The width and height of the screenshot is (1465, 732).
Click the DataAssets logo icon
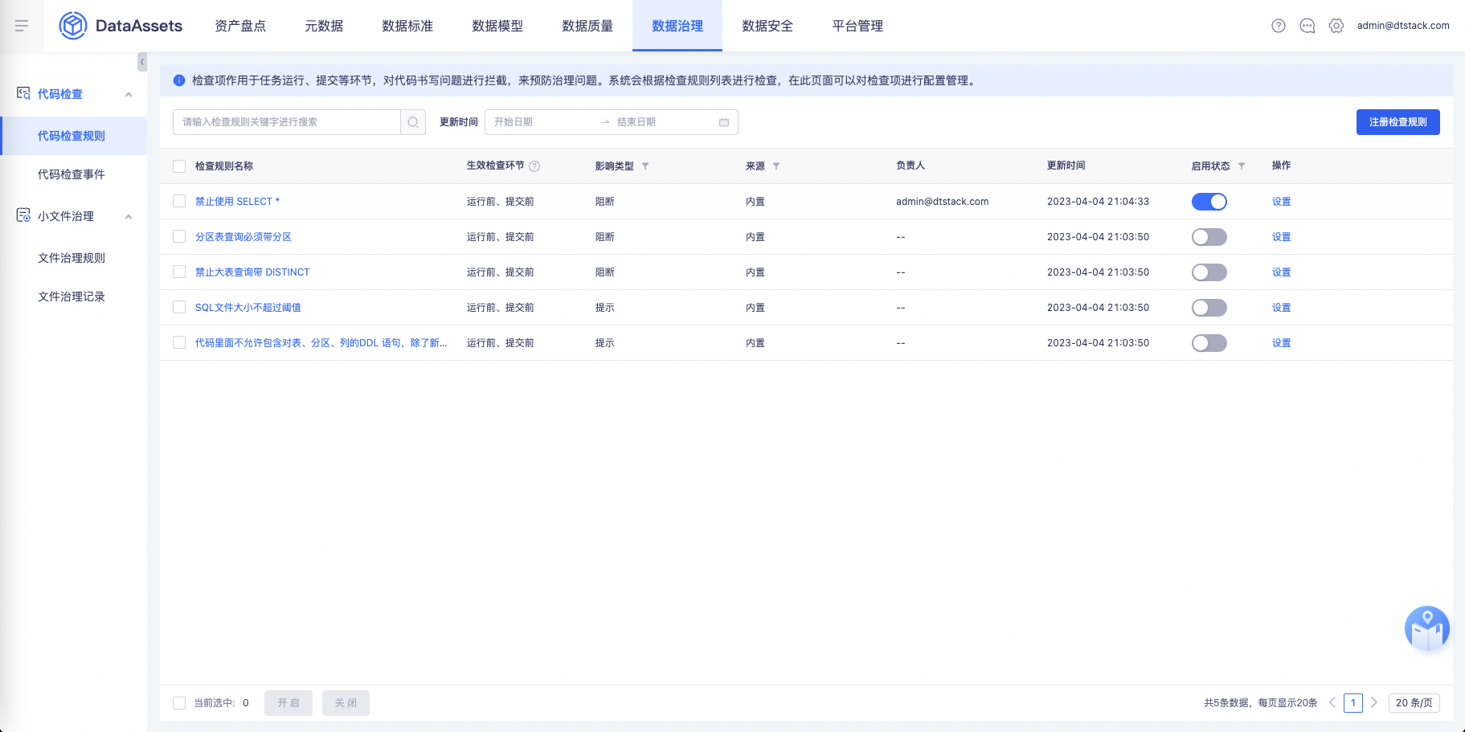(x=73, y=26)
